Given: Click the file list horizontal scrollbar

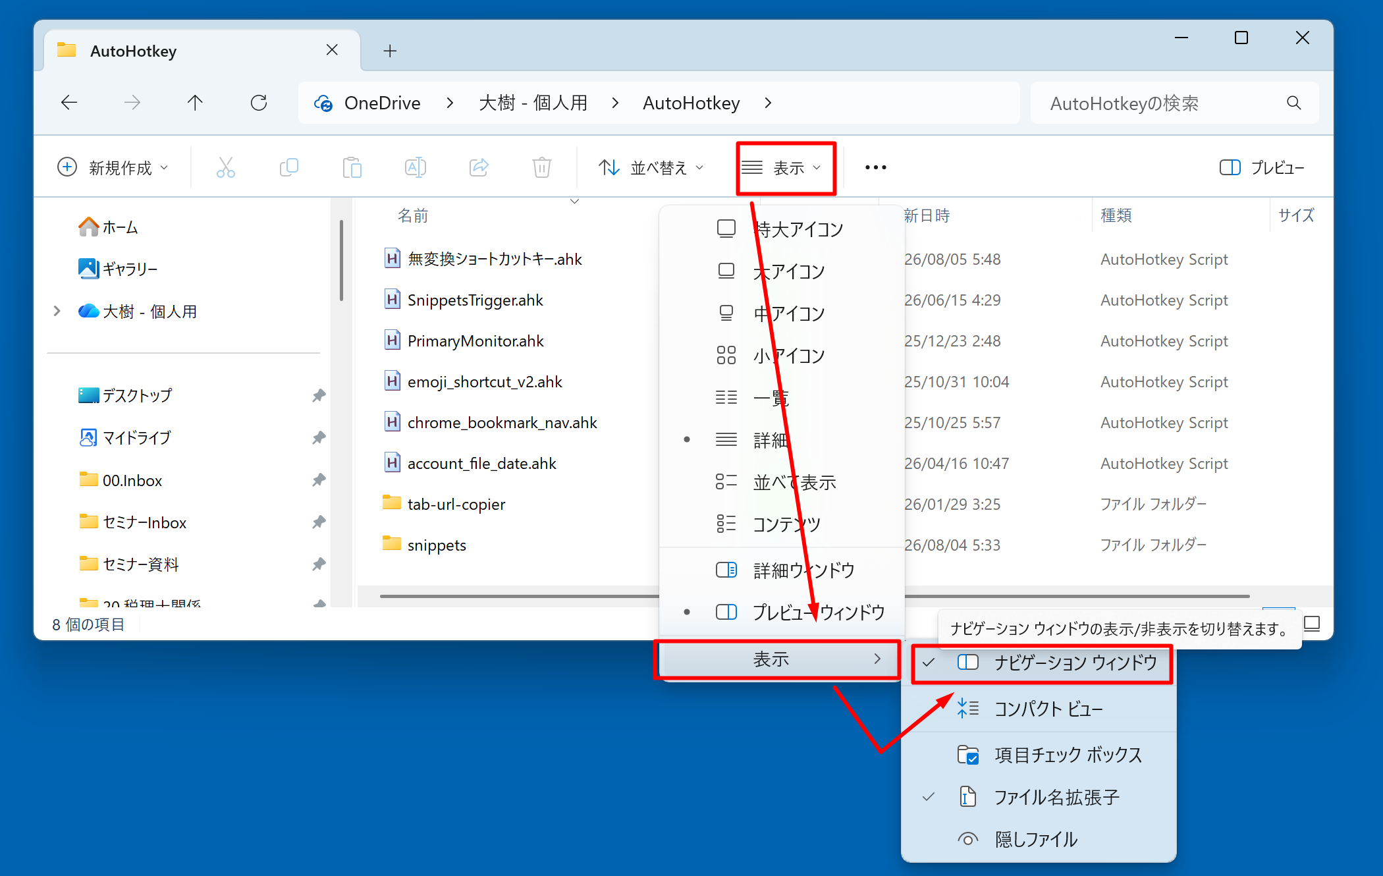Looking at the screenshot, I should [814, 596].
